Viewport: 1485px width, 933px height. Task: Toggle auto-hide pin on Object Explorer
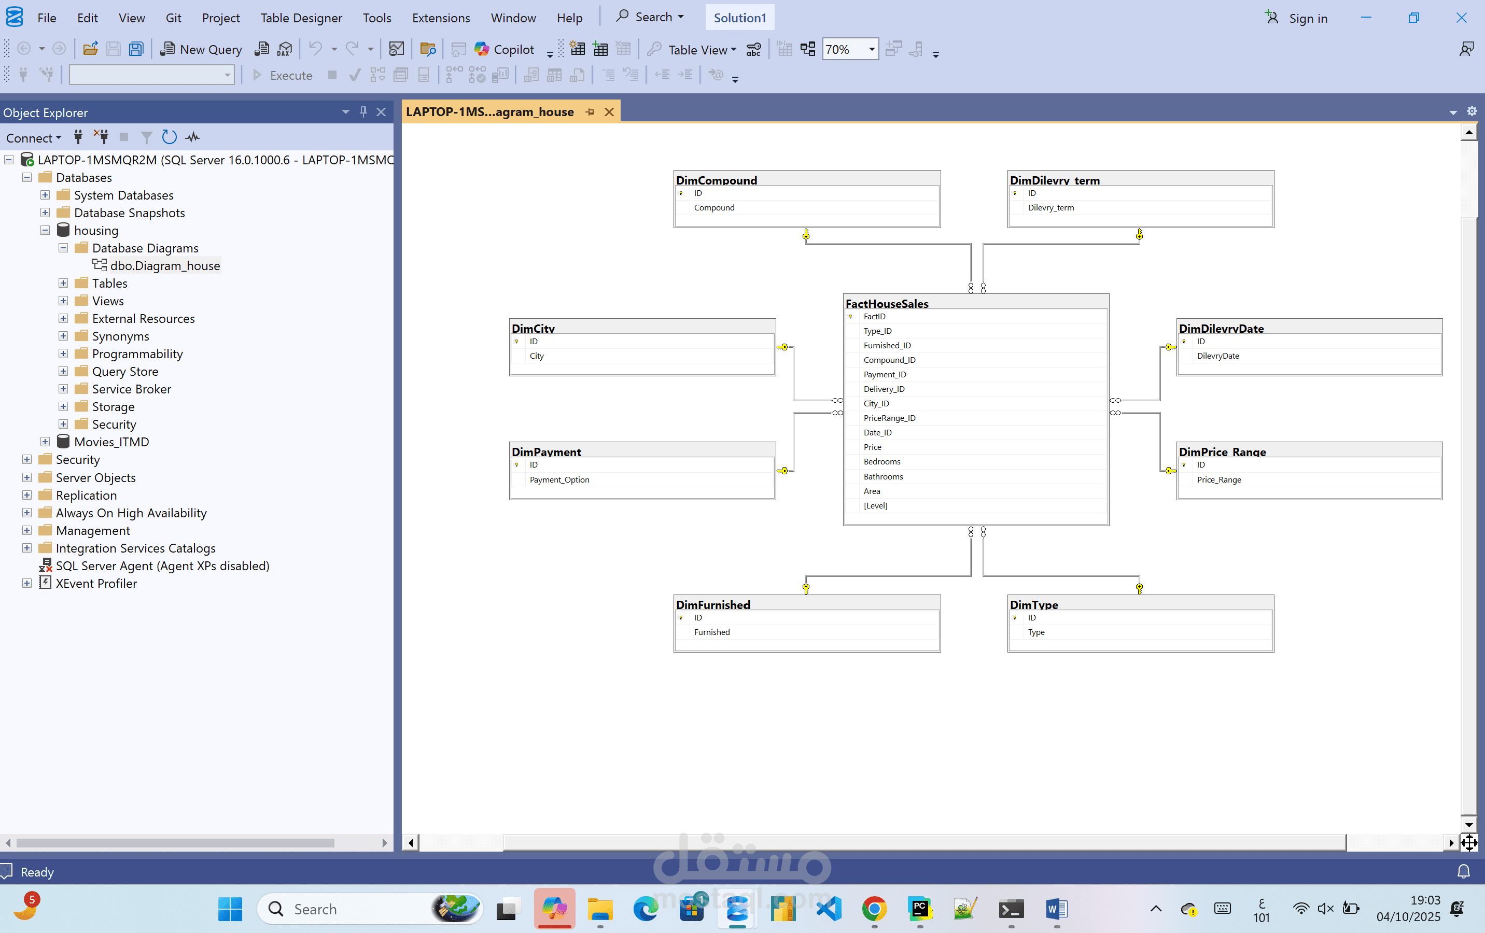pyautogui.click(x=363, y=111)
